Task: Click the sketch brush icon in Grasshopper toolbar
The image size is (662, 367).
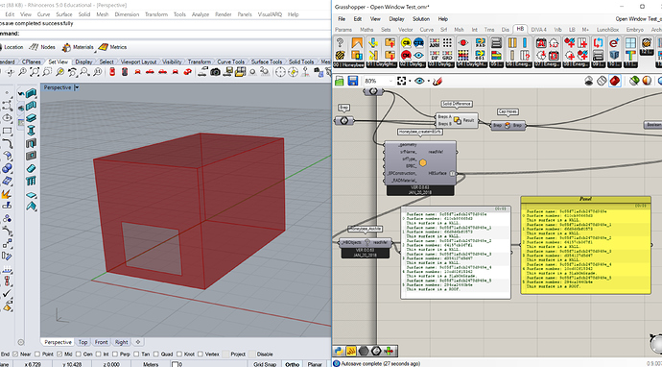Action: (x=437, y=81)
